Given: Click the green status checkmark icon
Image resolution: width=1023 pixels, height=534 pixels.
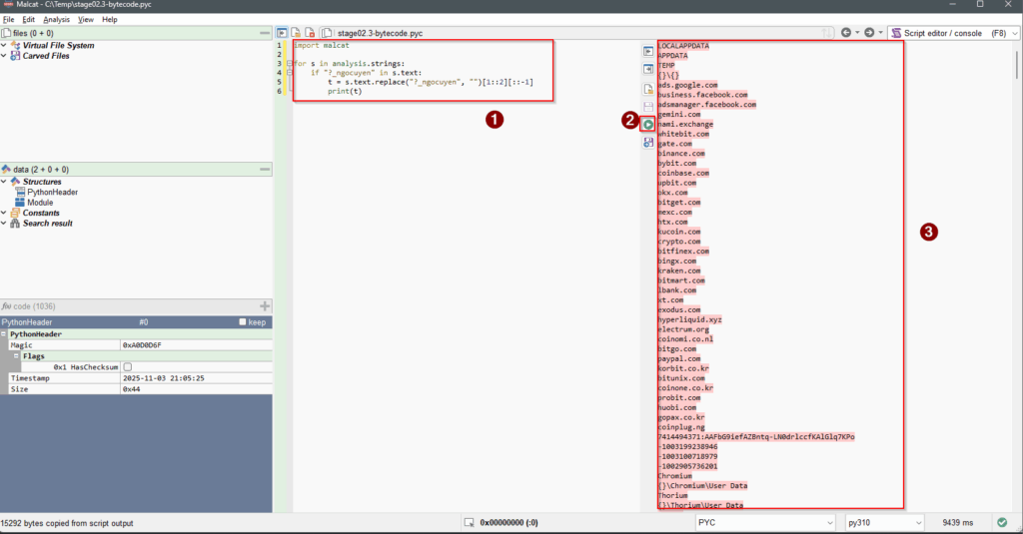Looking at the screenshot, I should pyautogui.click(x=1001, y=522).
